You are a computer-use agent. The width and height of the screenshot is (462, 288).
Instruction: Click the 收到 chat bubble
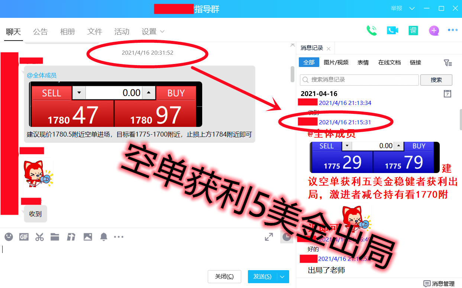tap(35, 214)
